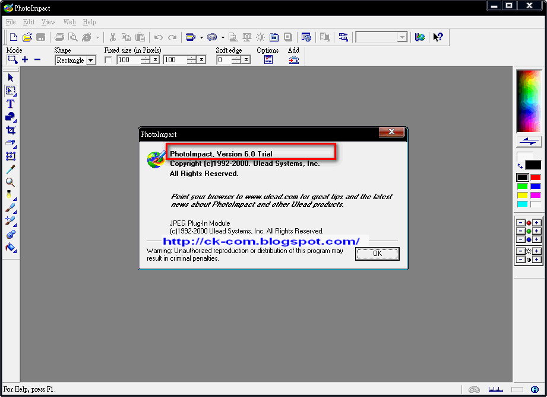Swap foreground and background colors arrows
This screenshot has height=397, width=547.
(x=520, y=166)
